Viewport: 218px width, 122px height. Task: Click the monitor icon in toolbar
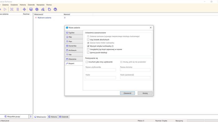pyautogui.click(x=31, y=9)
